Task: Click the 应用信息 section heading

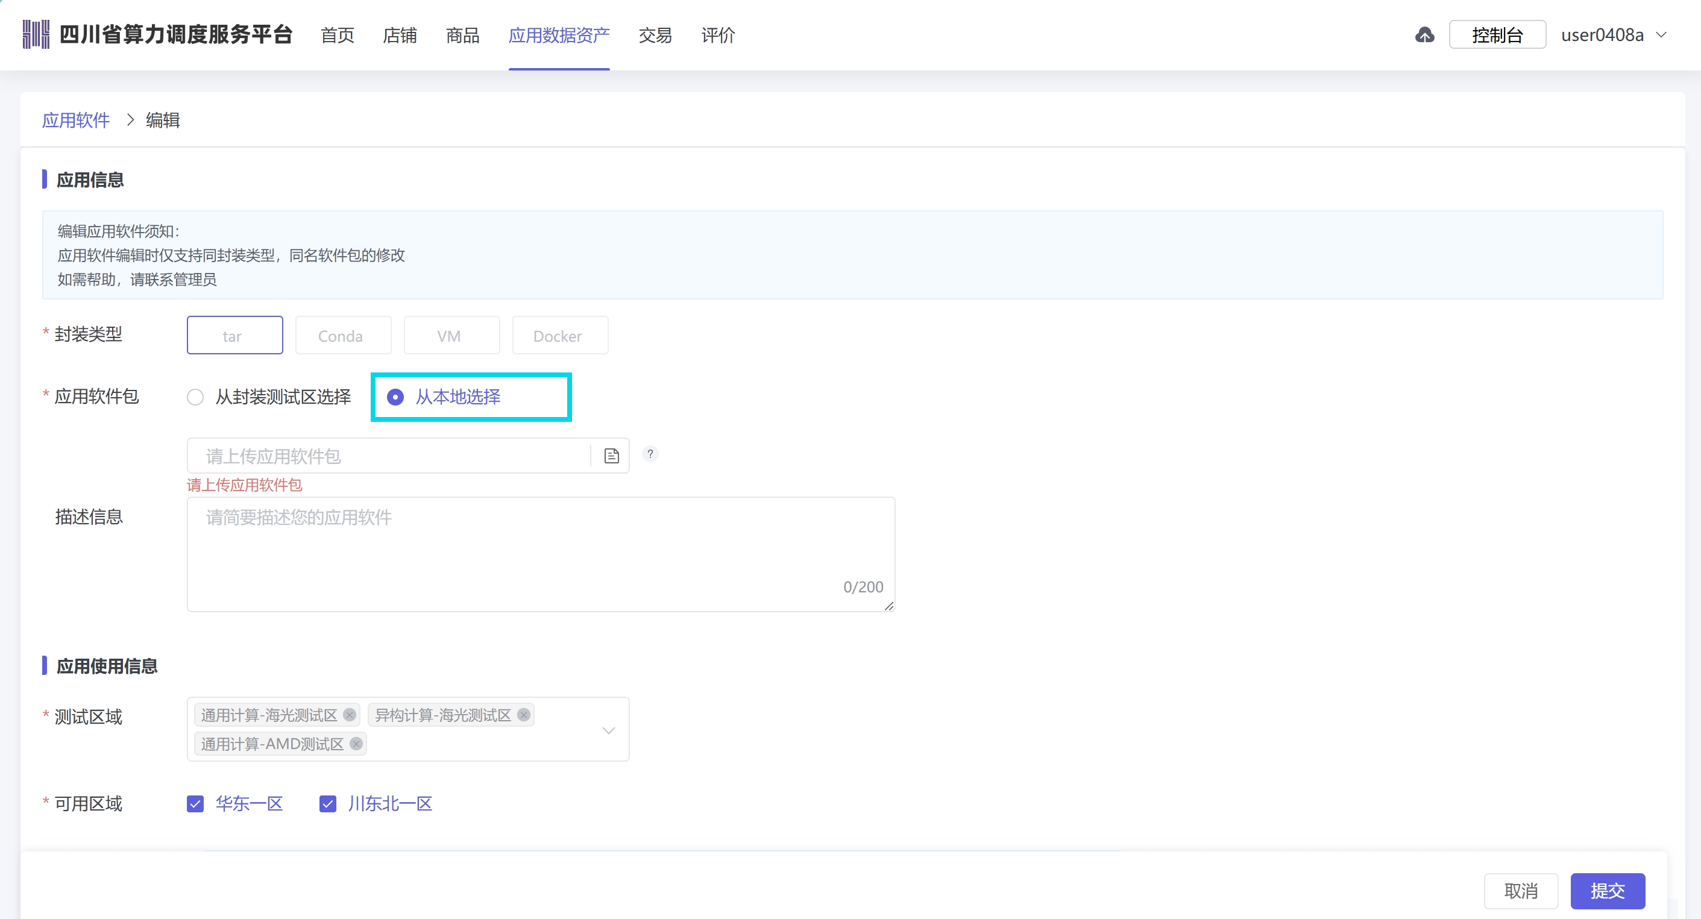Action: tap(90, 180)
